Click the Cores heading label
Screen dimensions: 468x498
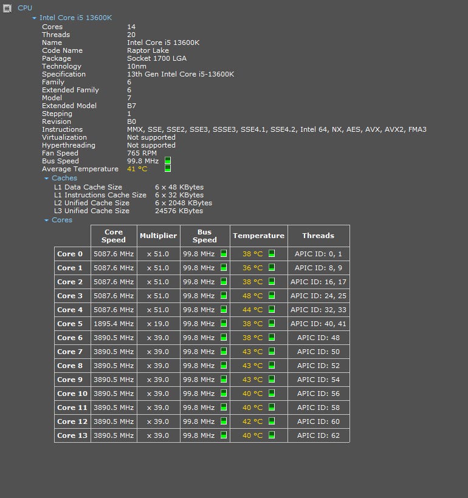coord(62,220)
